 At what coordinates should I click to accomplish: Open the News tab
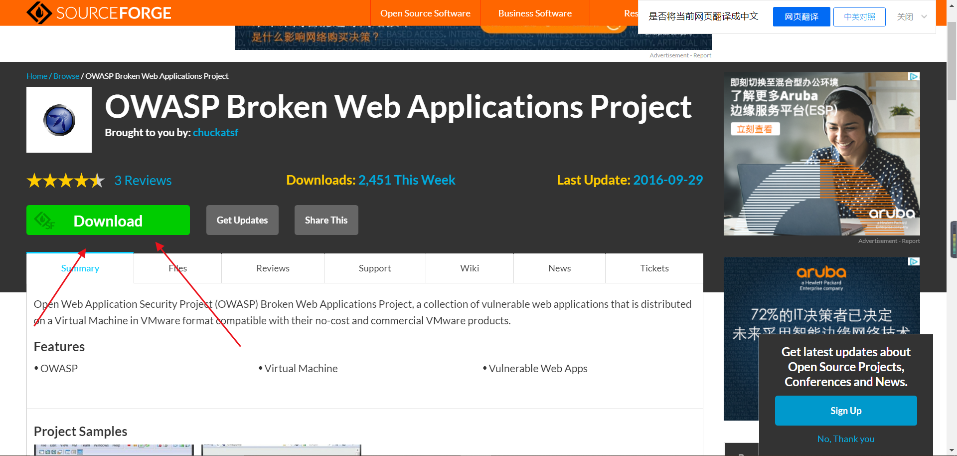tap(559, 268)
